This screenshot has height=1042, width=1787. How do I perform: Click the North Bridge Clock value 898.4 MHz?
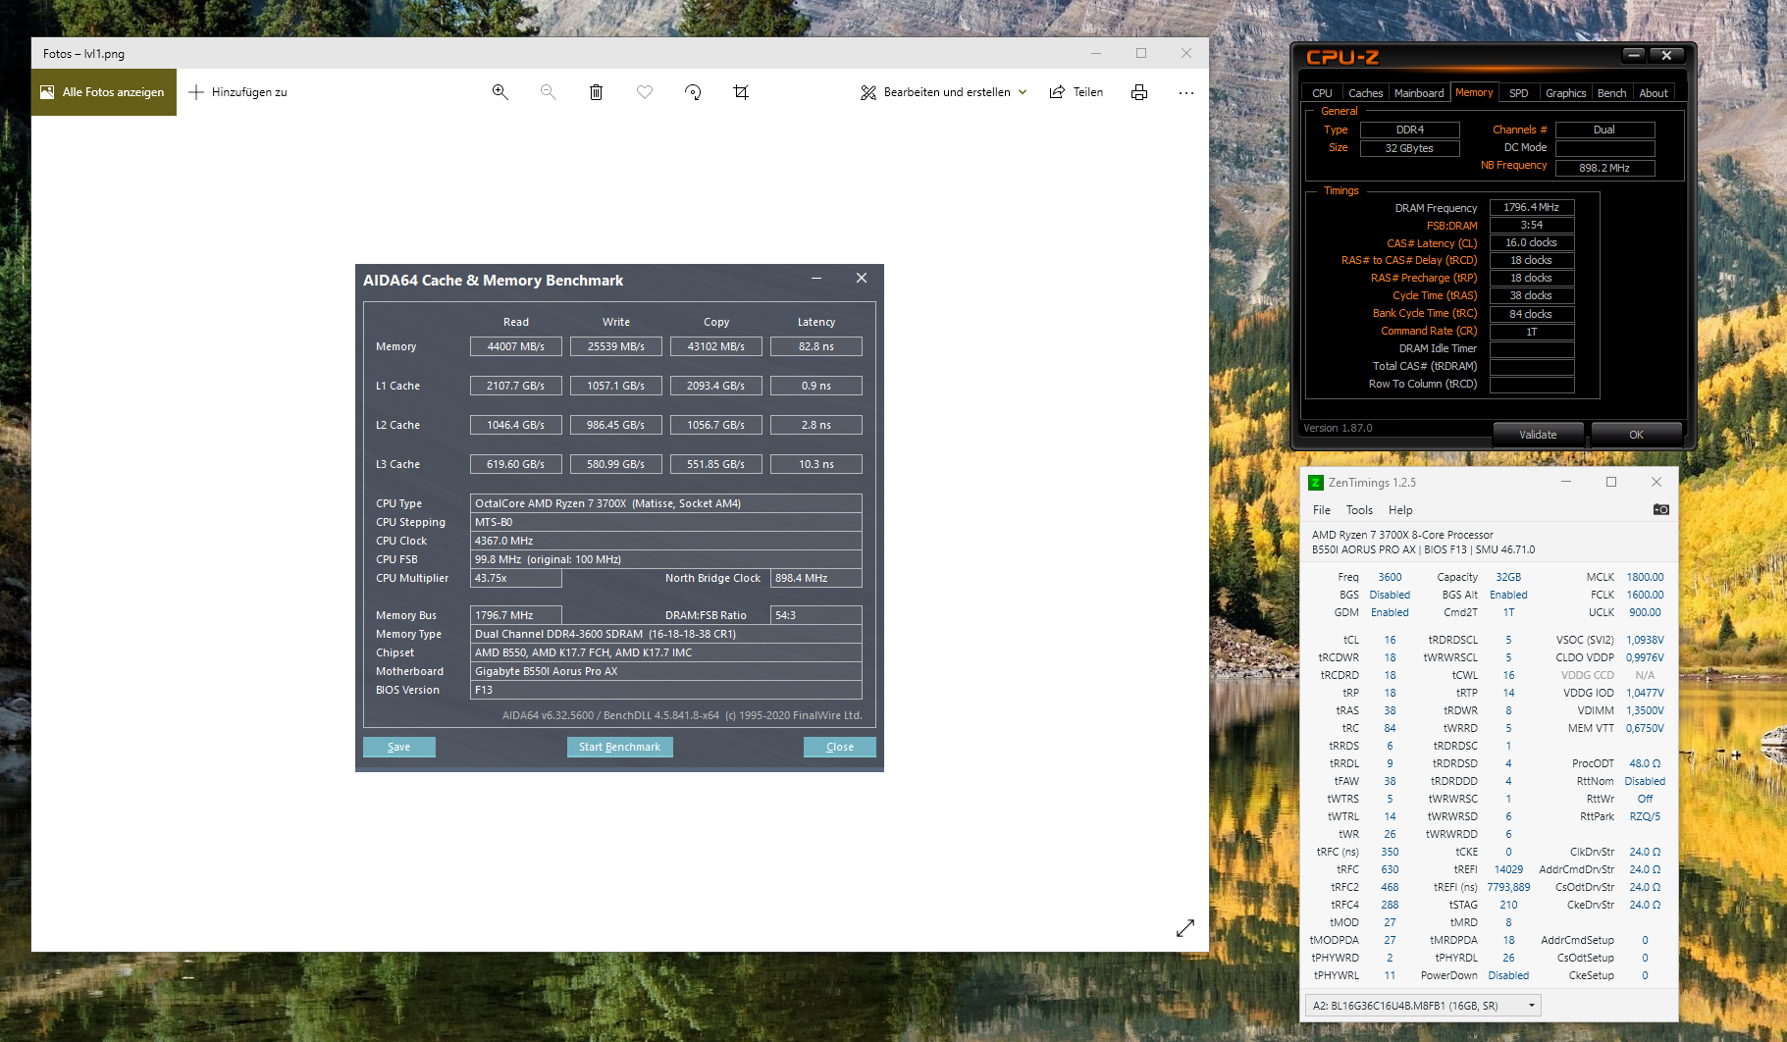tap(816, 578)
